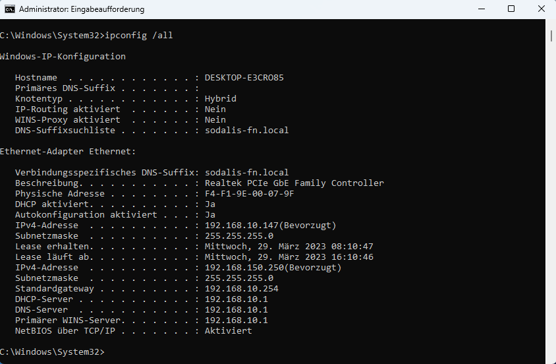This screenshot has height=364, width=556.
Task: Click the hostname value DESKTOP-E3CRO85
Action: 244,78
